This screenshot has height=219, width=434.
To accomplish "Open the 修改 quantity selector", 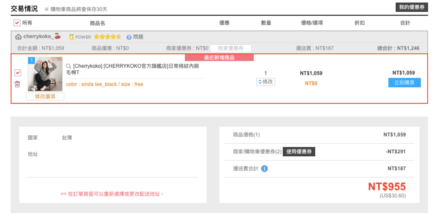I will point(265,82).
